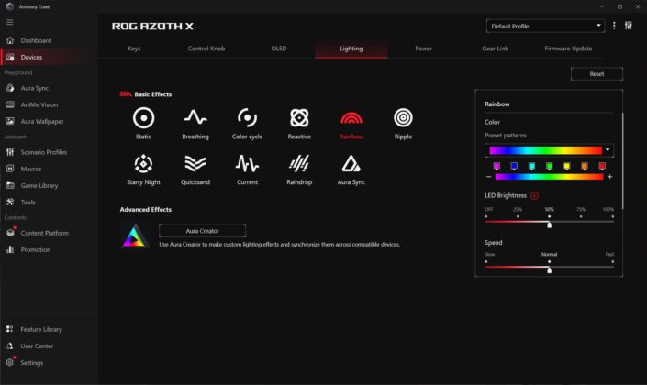647x385 pixels.
Task: Switch to the Power tab
Action: click(423, 49)
